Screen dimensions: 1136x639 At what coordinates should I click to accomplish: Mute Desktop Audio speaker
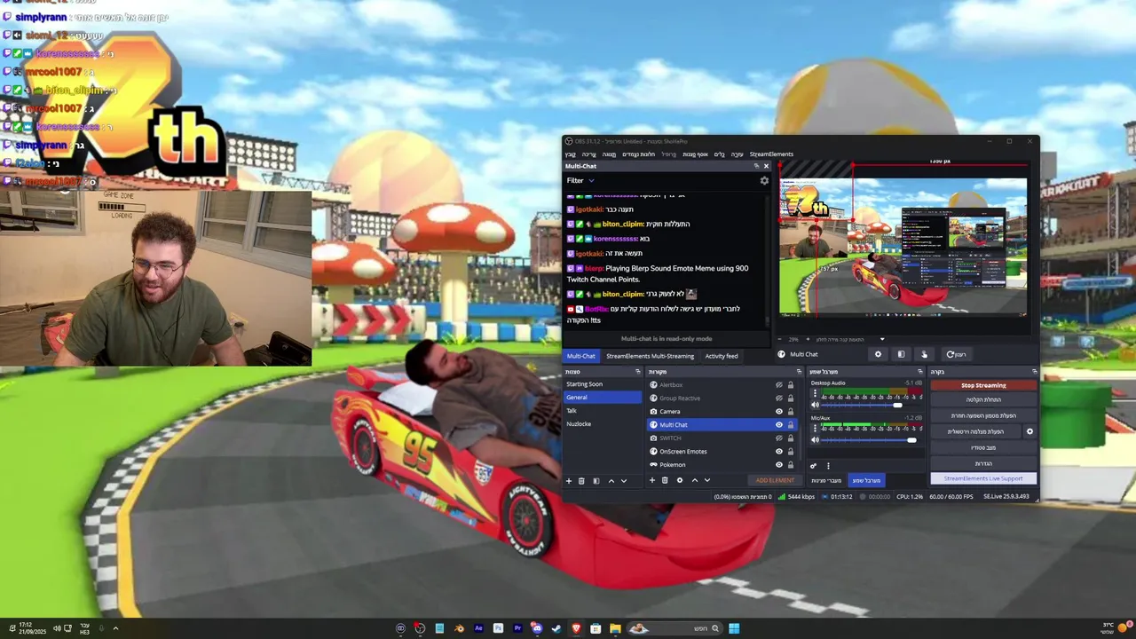[x=815, y=405]
